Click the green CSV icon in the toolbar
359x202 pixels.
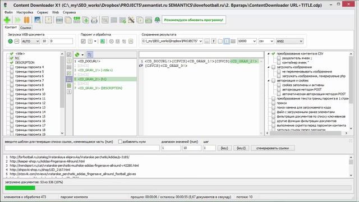[77, 20]
